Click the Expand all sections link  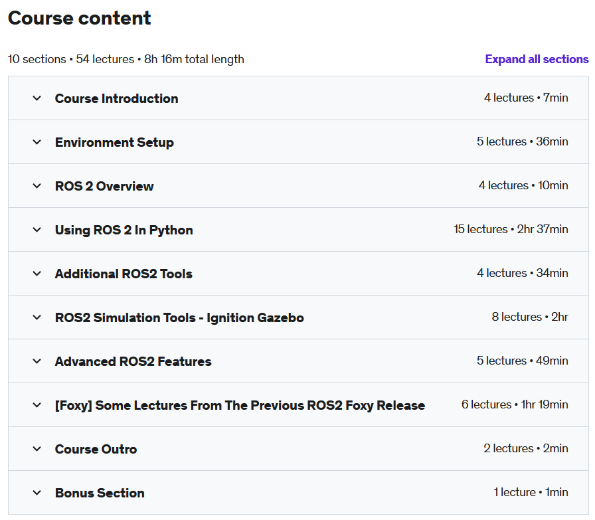[x=537, y=59]
